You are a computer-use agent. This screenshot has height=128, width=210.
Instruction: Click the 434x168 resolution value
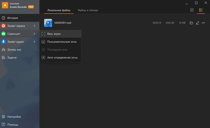170,23
